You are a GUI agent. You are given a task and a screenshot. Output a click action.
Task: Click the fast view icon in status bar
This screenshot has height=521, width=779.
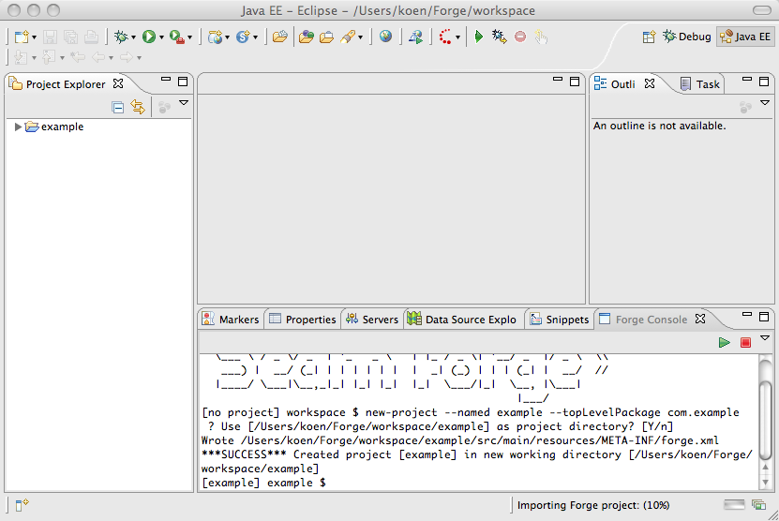point(22,505)
